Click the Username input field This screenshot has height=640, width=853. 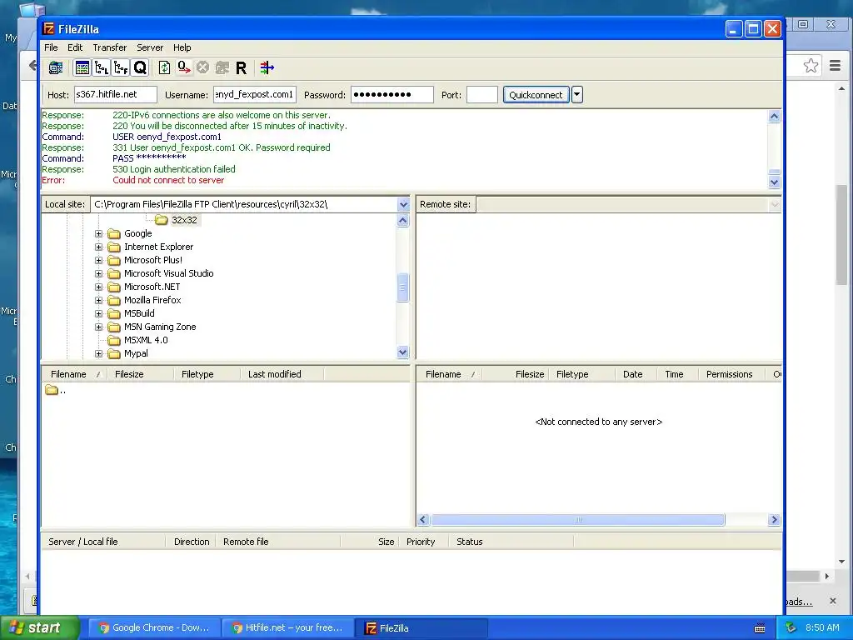[x=255, y=95]
